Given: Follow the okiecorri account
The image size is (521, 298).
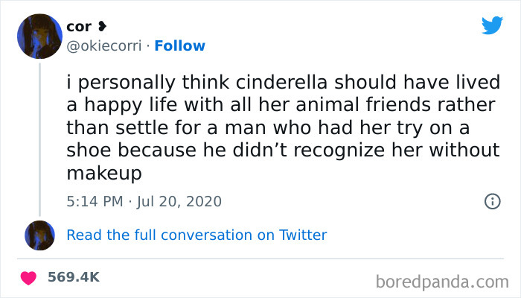Looking at the screenshot, I should [x=181, y=46].
